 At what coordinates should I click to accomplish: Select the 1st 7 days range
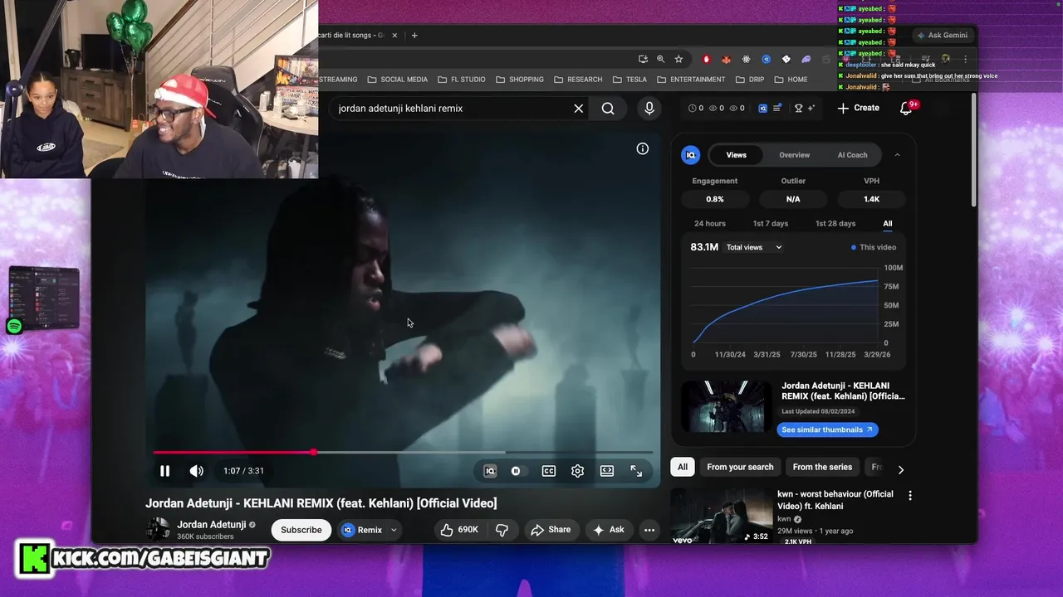point(771,224)
